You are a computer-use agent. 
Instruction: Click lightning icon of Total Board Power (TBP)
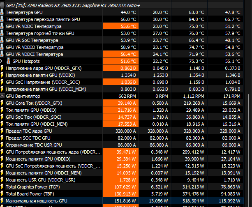point(2,194)
